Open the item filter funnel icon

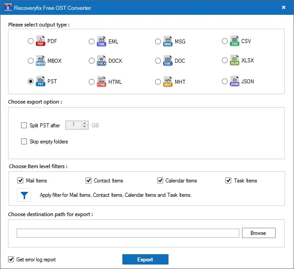pos(24,195)
